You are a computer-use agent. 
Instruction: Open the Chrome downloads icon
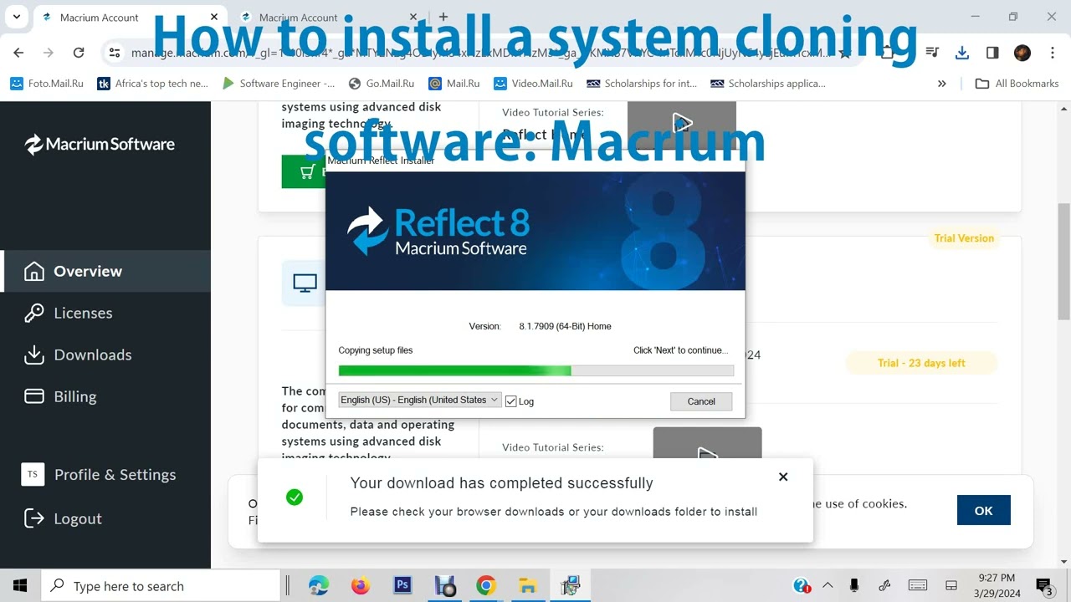point(962,53)
